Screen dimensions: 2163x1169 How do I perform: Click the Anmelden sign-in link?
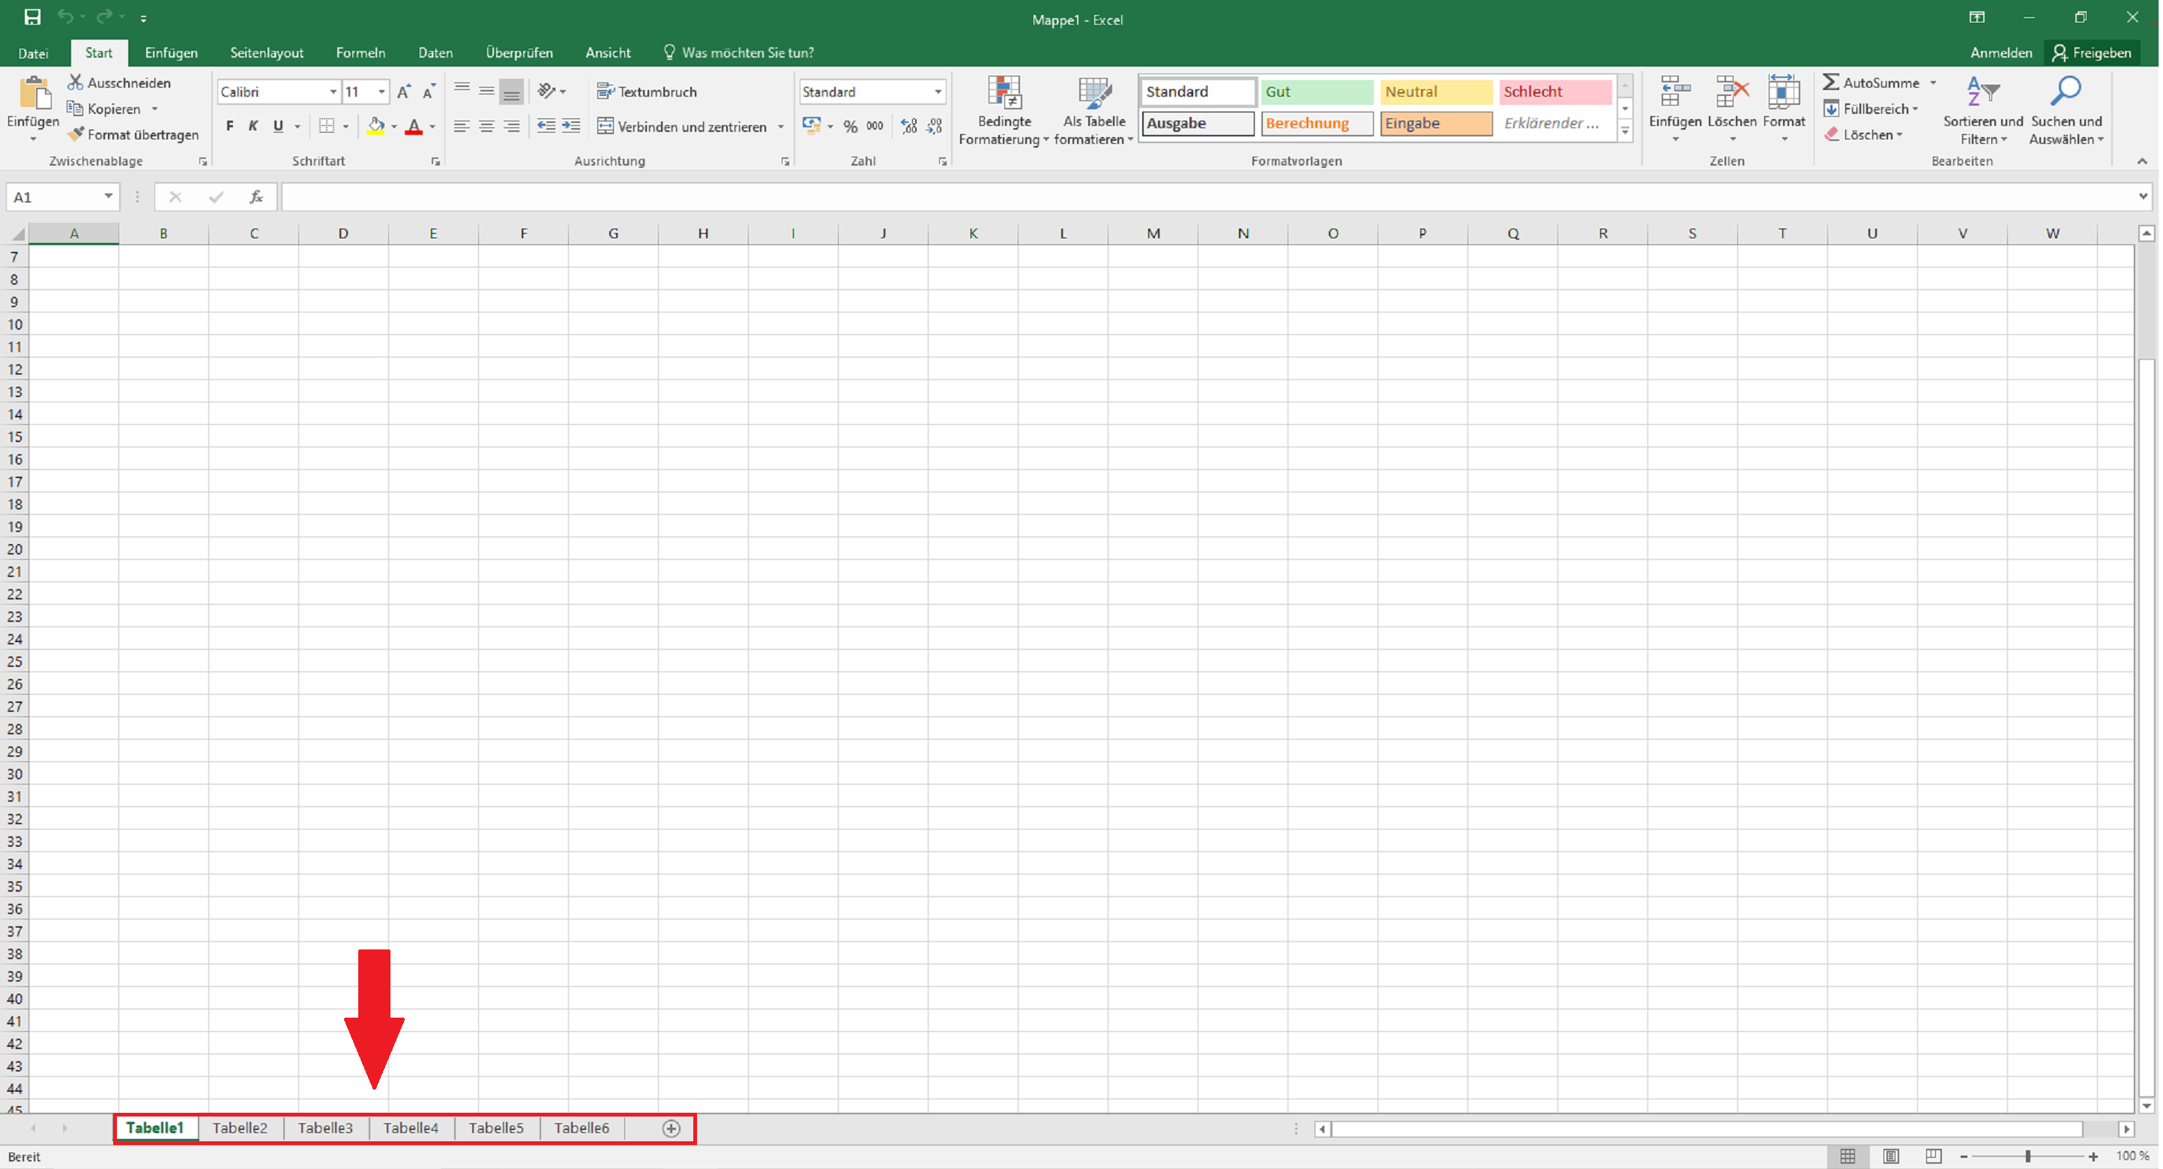2001,52
